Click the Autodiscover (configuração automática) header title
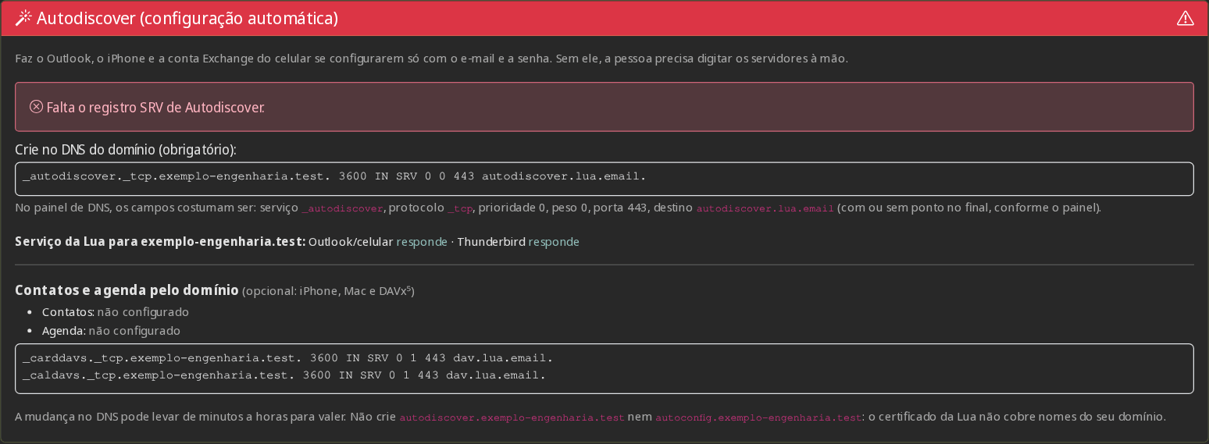Screen dimensions: 1209x444 coord(187,18)
